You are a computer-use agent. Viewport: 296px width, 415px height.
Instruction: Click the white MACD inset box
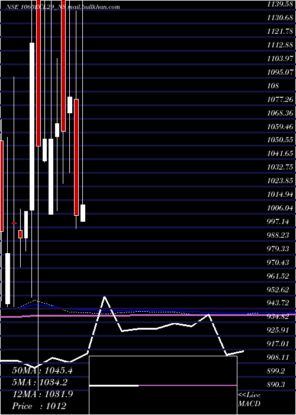point(163,385)
